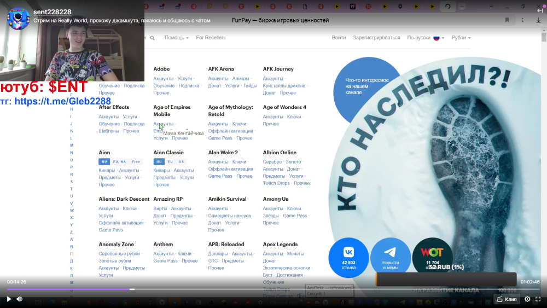This screenshot has width=547, height=308.
Task: Open Among Us Звёзды link
Action: click(271, 216)
